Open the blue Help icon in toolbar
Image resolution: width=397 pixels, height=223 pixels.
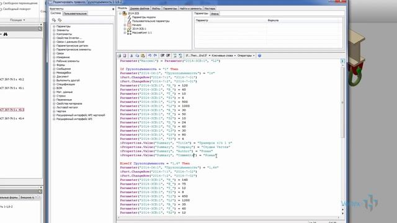pos(259,56)
